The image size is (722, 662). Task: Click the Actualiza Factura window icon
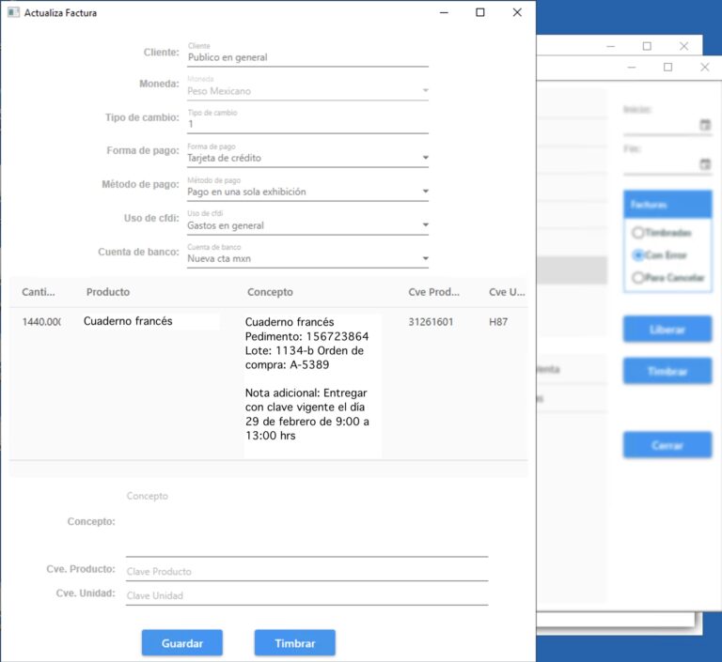(x=13, y=12)
